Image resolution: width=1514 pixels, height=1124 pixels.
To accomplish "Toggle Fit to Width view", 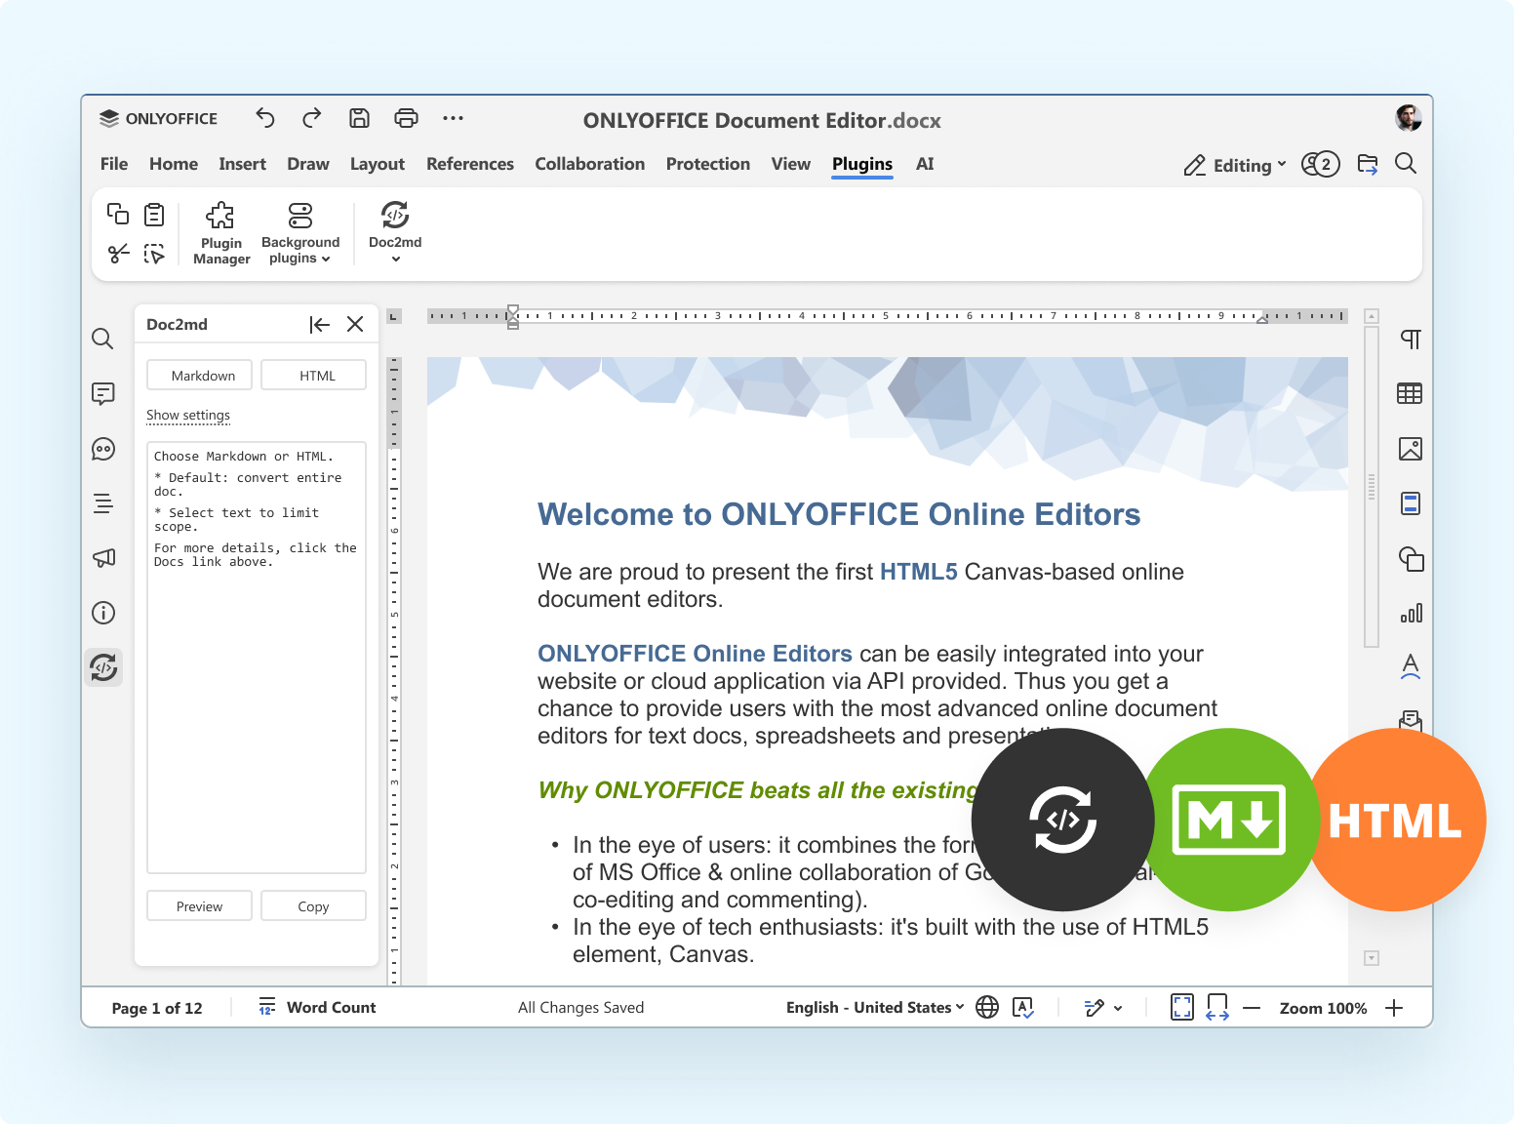I will pyautogui.click(x=1217, y=1007).
